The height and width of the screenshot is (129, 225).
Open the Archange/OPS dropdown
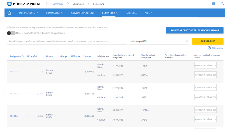(x=159, y=41)
